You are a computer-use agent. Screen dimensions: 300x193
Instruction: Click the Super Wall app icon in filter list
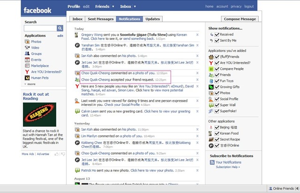pos(211,105)
